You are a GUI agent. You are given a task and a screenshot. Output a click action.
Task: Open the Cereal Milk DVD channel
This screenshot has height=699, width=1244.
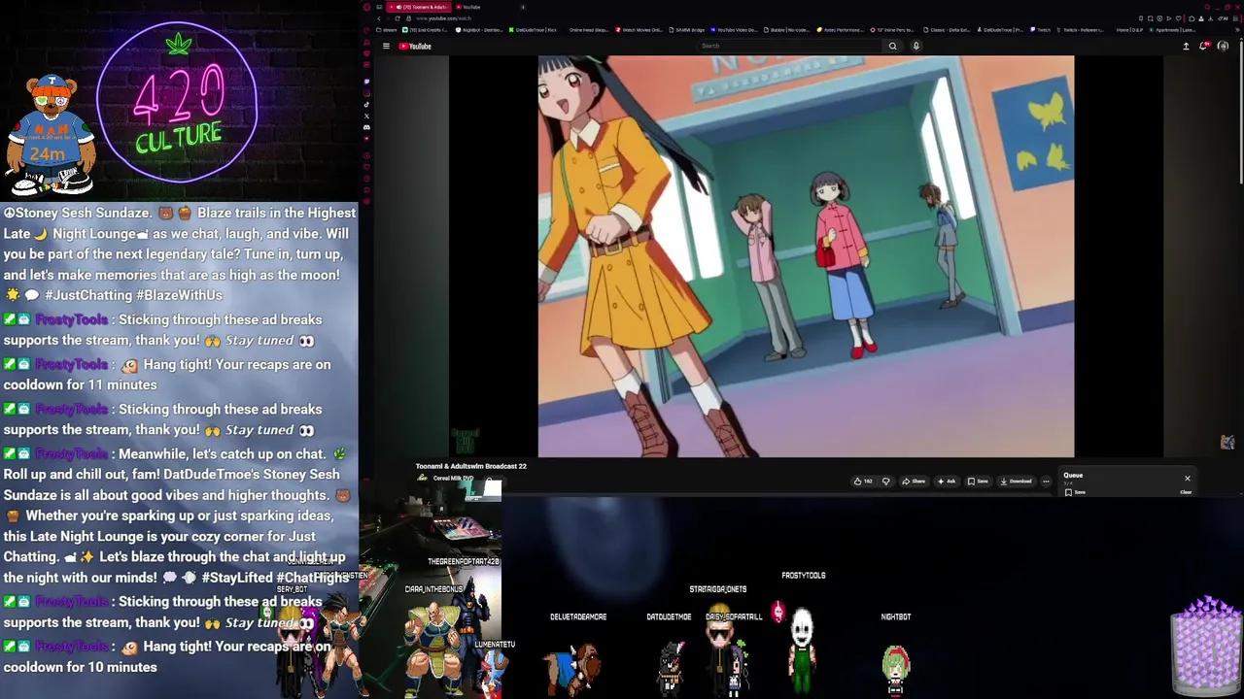coord(453,479)
